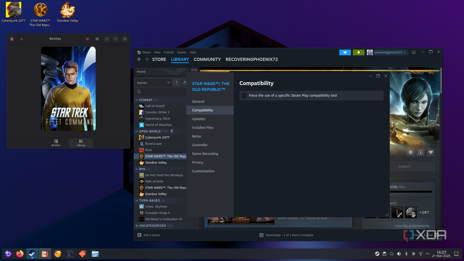The height and width of the screenshot is (261, 464).
Task: Click the green voice chat speaker icon
Action: (345, 52)
